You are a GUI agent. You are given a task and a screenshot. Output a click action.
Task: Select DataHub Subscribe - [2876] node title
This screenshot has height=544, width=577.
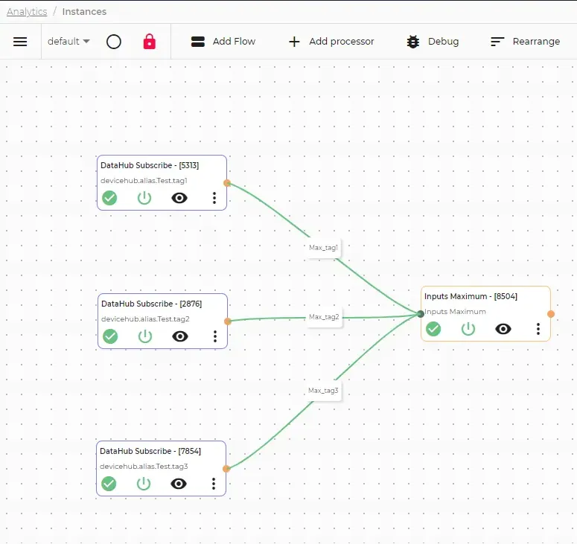coord(152,304)
